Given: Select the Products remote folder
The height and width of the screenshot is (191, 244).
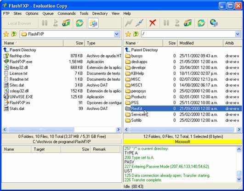Looking at the screenshot, I should click(138, 97).
